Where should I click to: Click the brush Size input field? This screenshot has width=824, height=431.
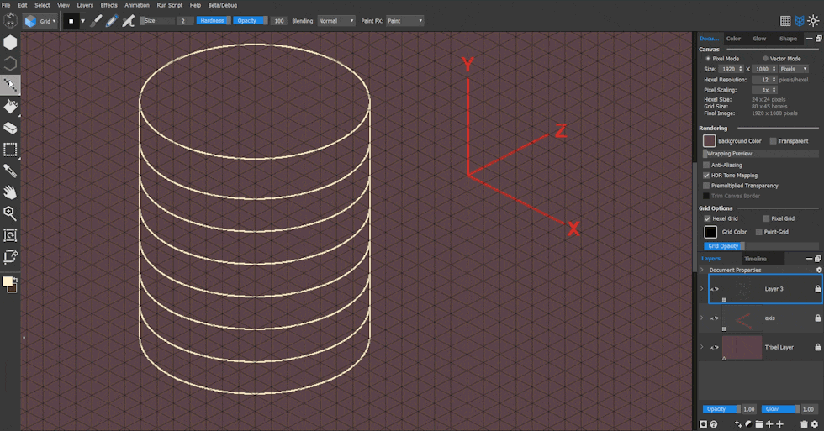[183, 20]
